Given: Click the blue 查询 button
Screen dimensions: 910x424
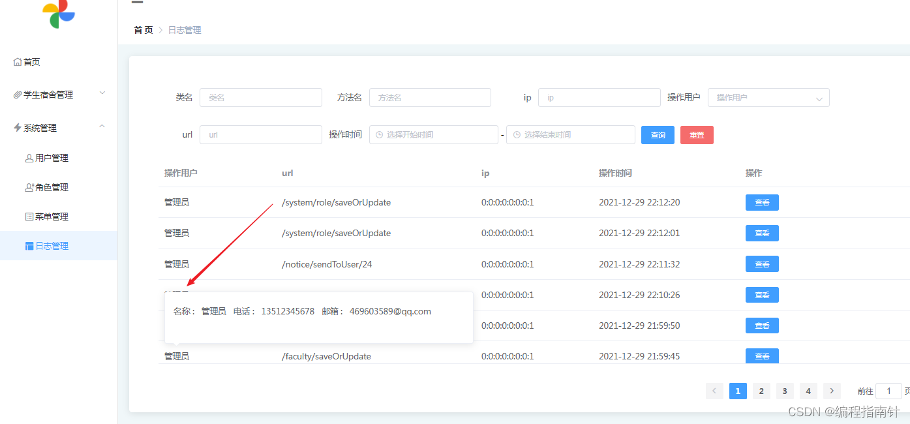Looking at the screenshot, I should 658,135.
